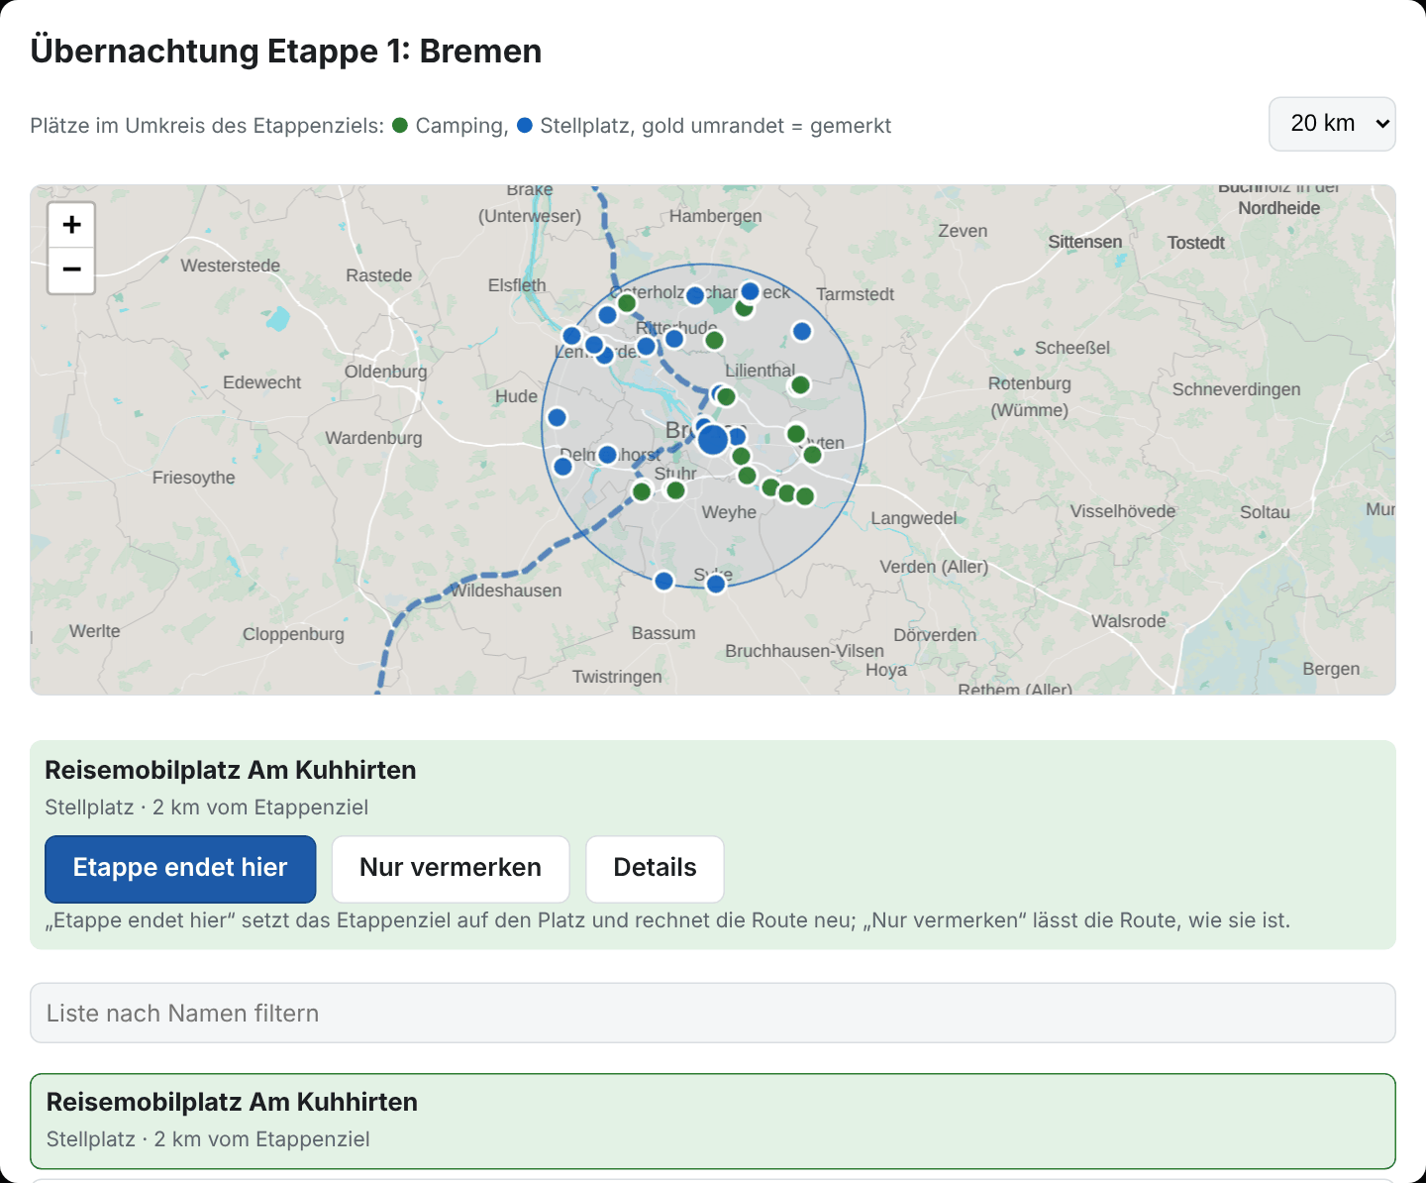Click the green Camping dot in the legend
The height and width of the screenshot is (1183, 1426).
[x=400, y=125]
